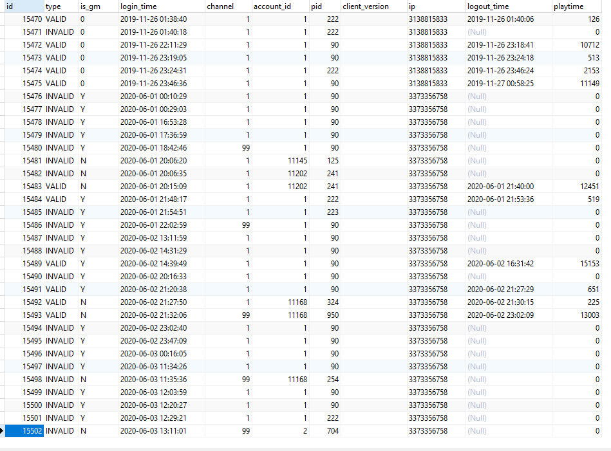The image size is (611, 451).
Task: Select pid value 324
Action: coord(333,302)
